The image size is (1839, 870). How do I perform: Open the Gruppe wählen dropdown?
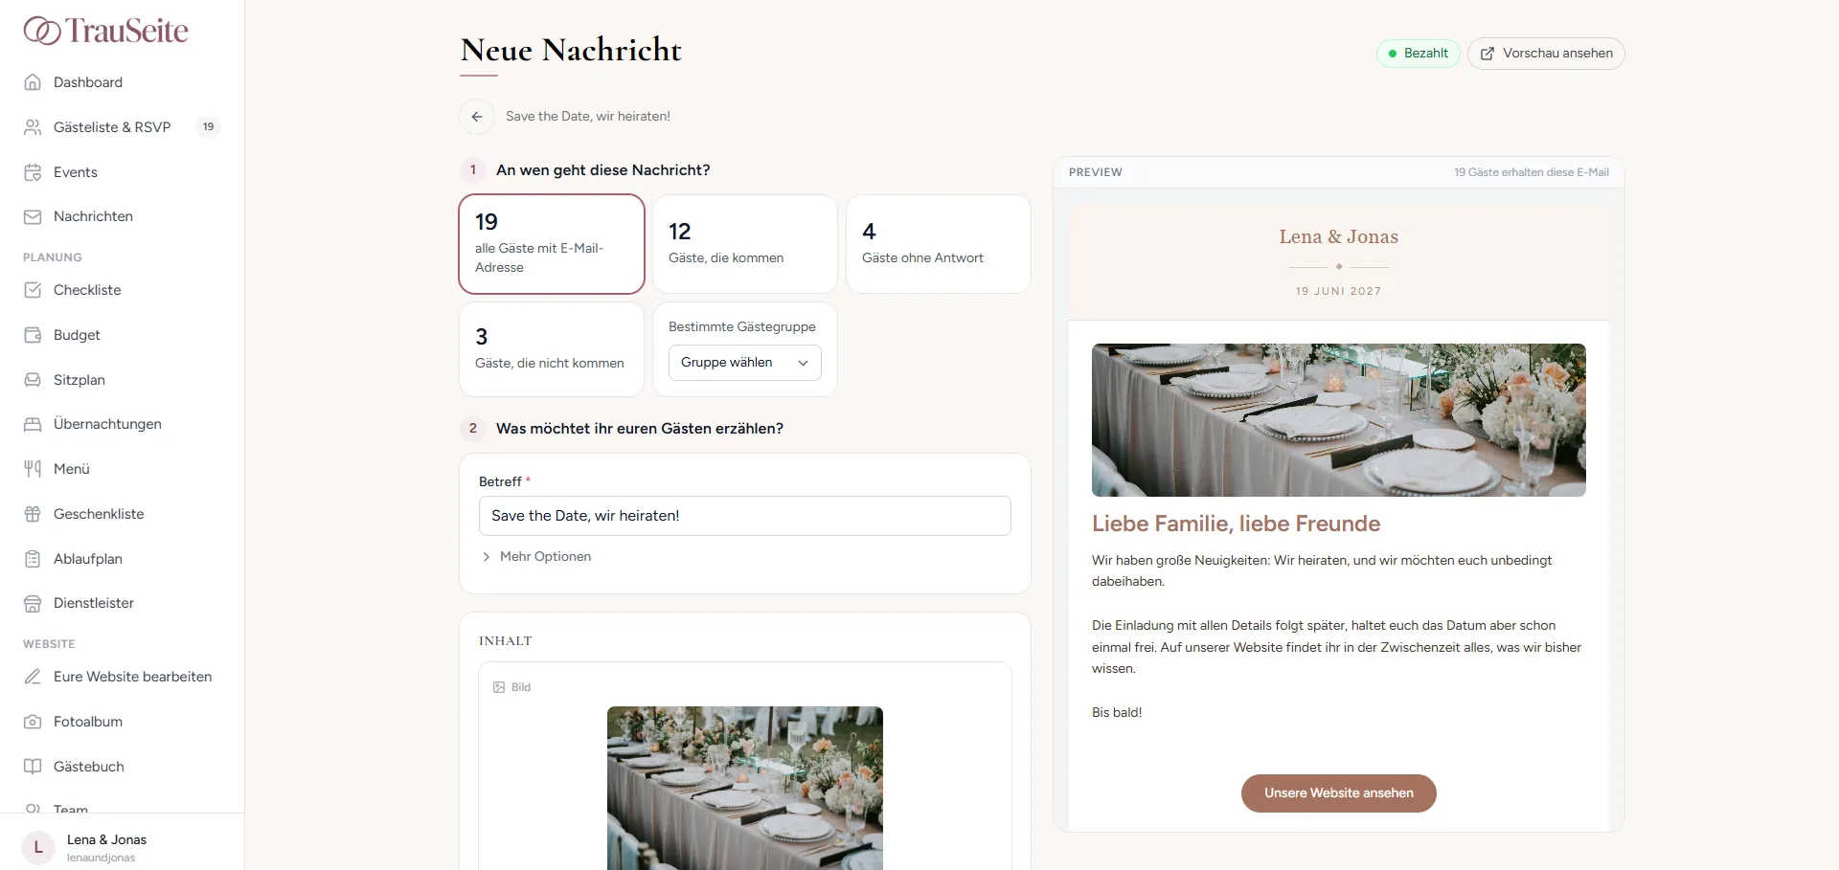[745, 363]
